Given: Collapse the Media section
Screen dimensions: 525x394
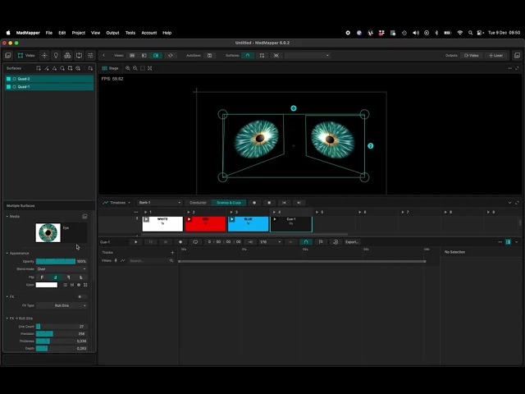Looking at the screenshot, I should 7,217.
